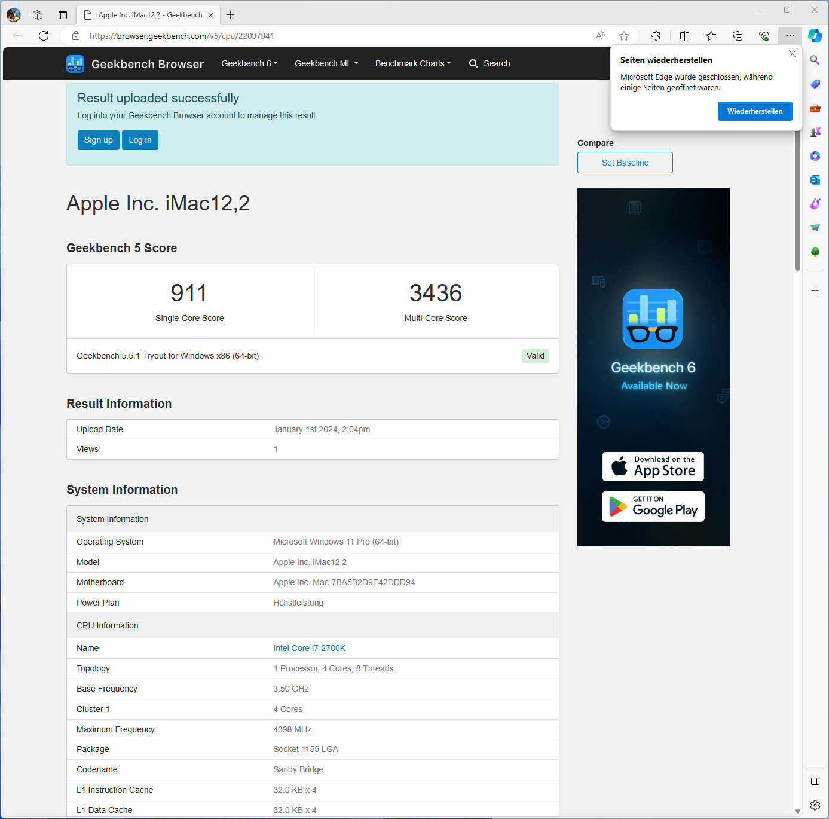Open Browser essentials heart icon
The width and height of the screenshot is (829, 819).
[x=764, y=36]
